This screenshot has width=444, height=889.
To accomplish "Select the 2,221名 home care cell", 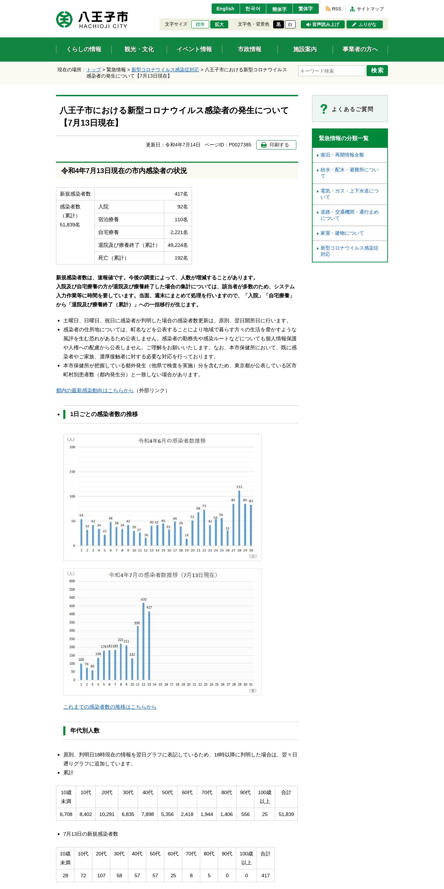I will (x=178, y=232).
